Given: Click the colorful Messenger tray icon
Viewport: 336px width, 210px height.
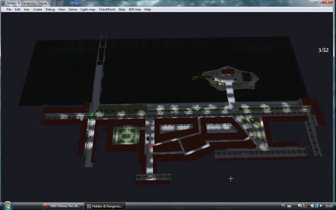Looking at the screenshot, I should (x=305, y=206).
